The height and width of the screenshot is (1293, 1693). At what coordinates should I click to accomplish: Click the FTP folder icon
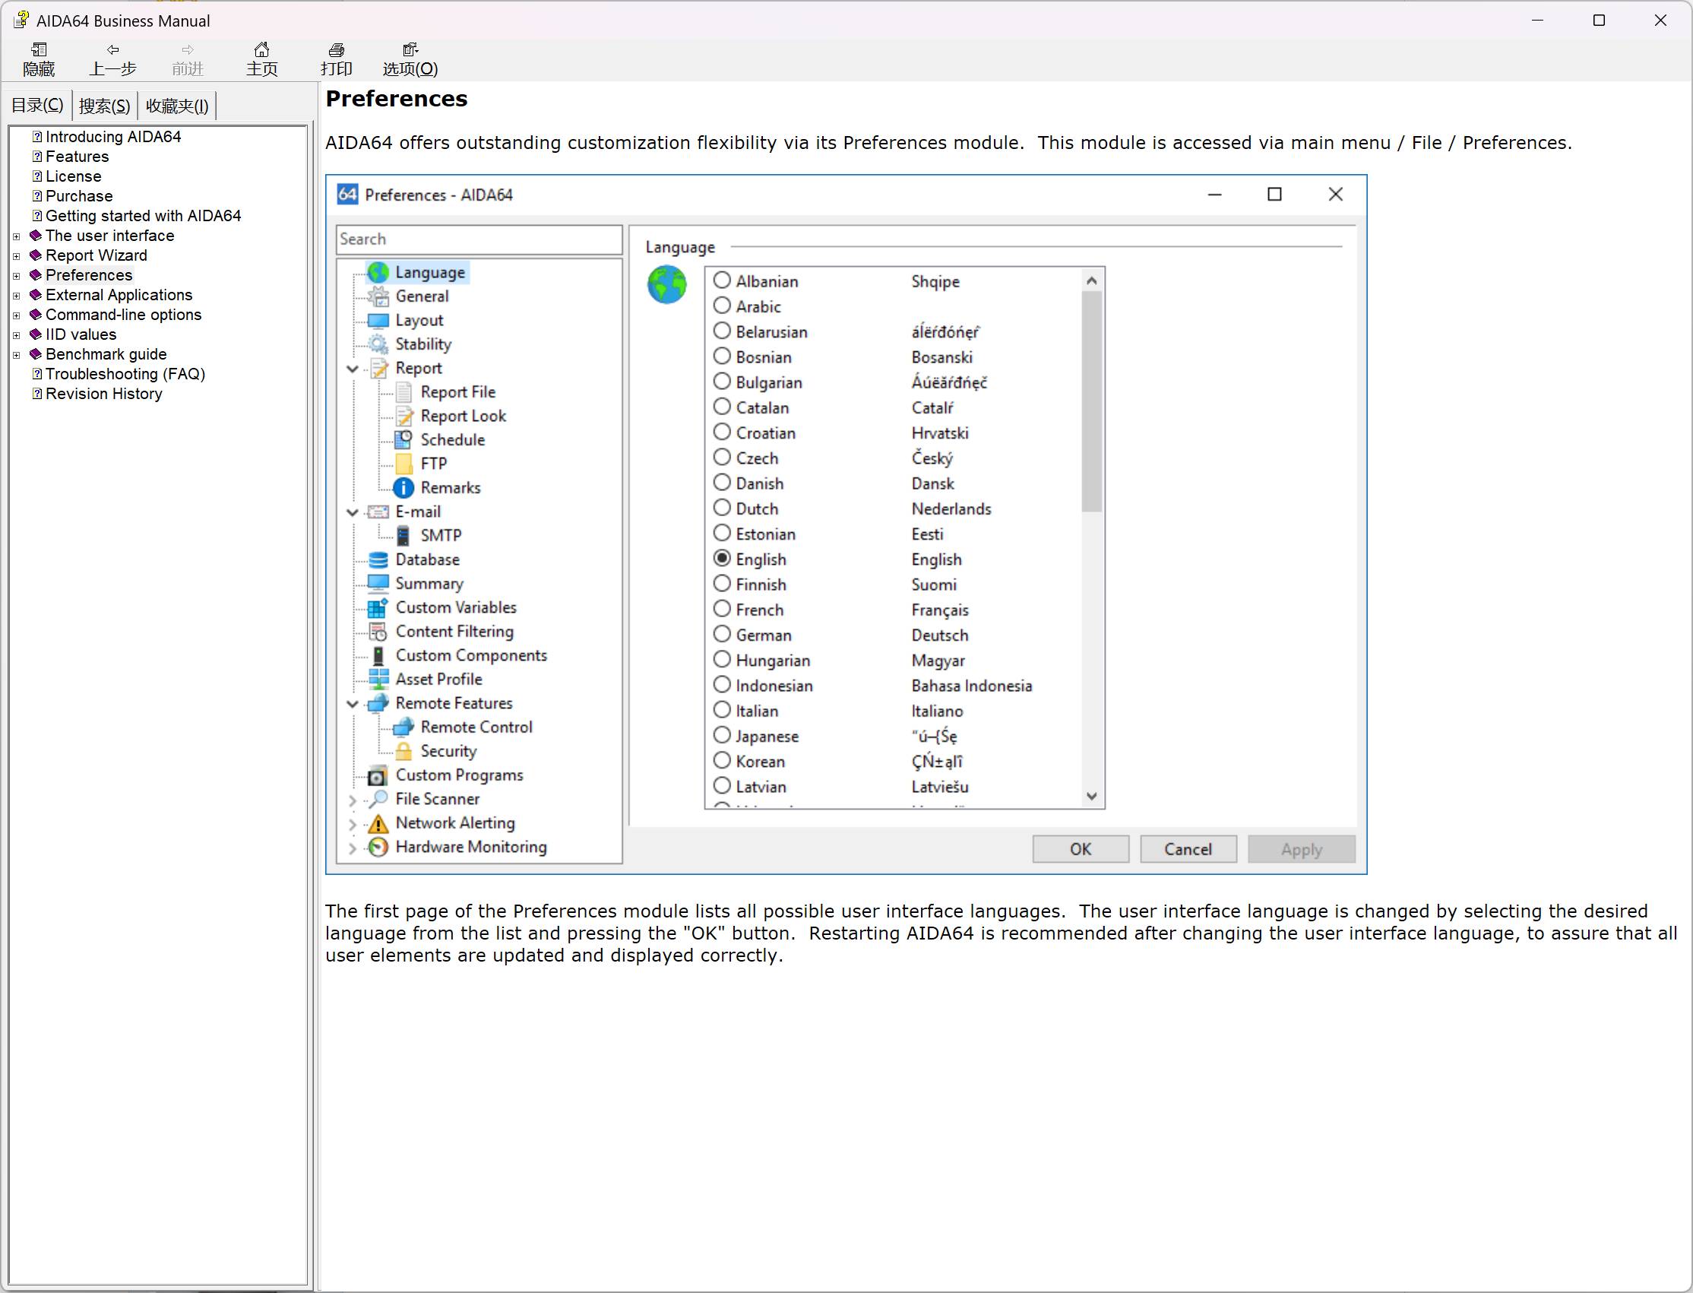403,464
